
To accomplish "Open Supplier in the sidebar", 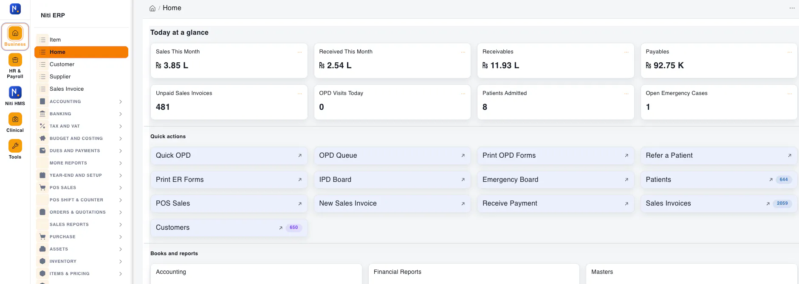I will click(x=81, y=77).
